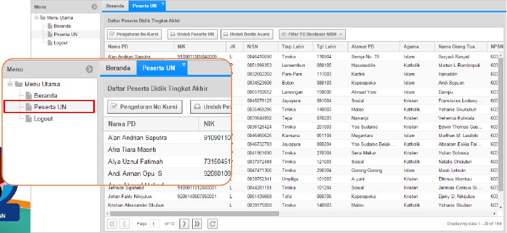Select Peserta UN in the menu tree
Screen dimensions: 507x233
62,34
